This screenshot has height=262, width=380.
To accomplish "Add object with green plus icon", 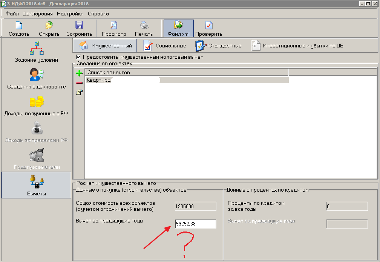I will (x=79, y=73).
